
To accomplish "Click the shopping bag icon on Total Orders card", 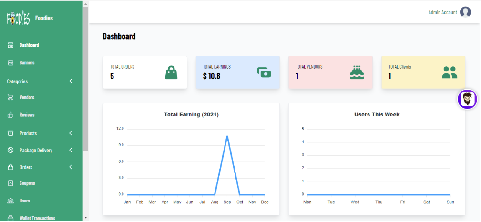I will (x=171, y=73).
